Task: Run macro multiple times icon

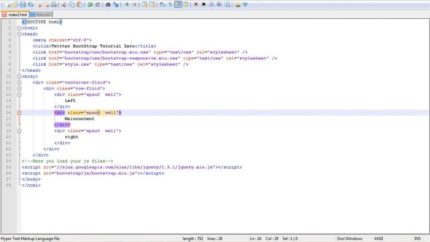Action: tap(219, 5)
